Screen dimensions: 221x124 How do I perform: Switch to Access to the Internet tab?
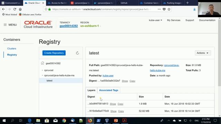coord(58,3)
